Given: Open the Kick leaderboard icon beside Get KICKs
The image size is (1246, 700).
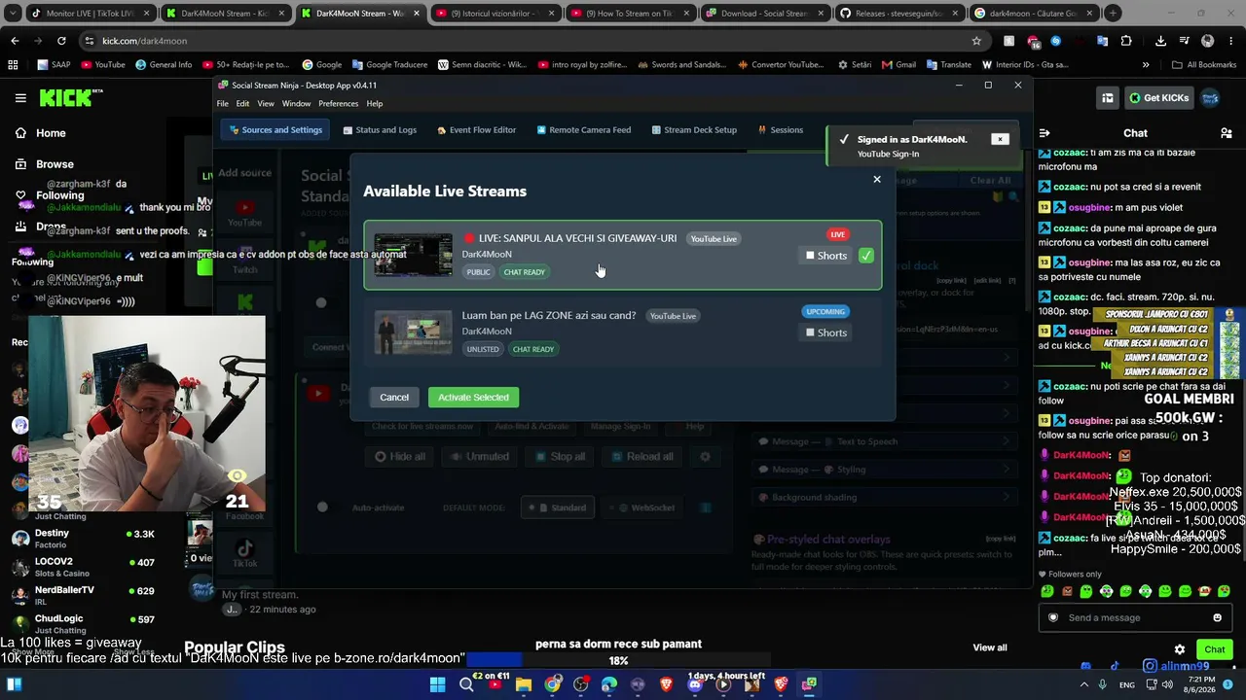Looking at the screenshot, I should coord(1107,97).
